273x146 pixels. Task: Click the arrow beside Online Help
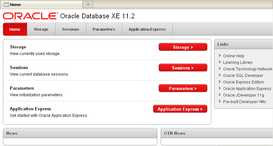click(219, 56)
